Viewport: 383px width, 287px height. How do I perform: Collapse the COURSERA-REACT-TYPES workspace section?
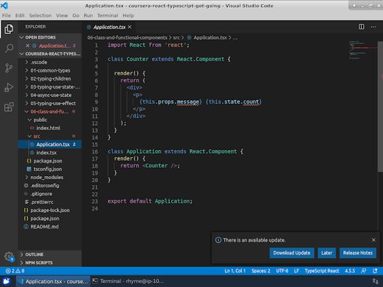(x=50, y=54)
